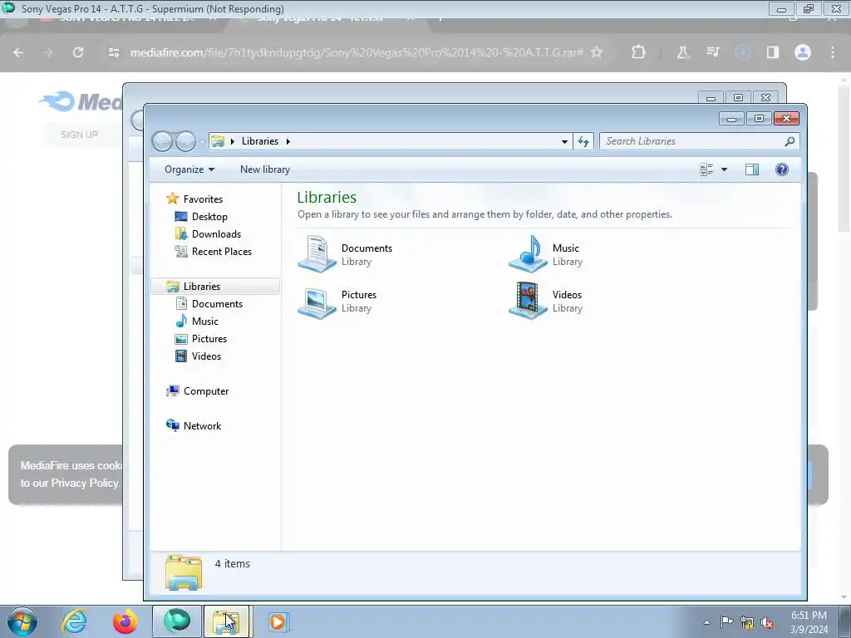Show hidden tray icons arrow

(x=706, y=622)
